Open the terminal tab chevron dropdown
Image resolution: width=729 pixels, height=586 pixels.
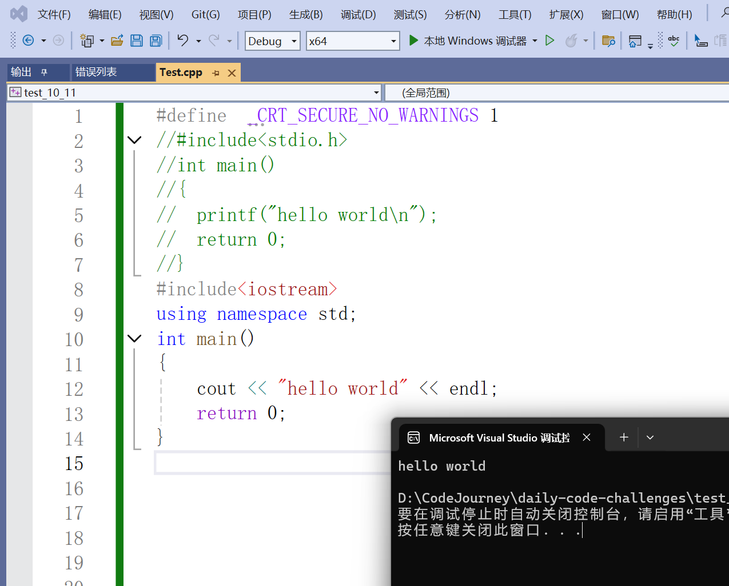650,438
